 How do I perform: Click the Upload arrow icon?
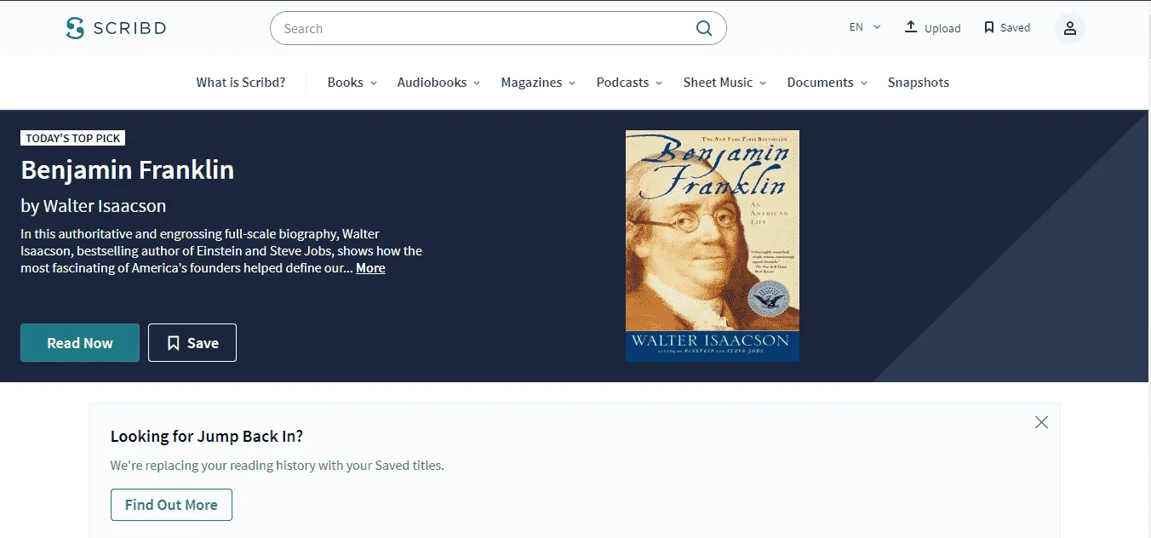[911, 27]
